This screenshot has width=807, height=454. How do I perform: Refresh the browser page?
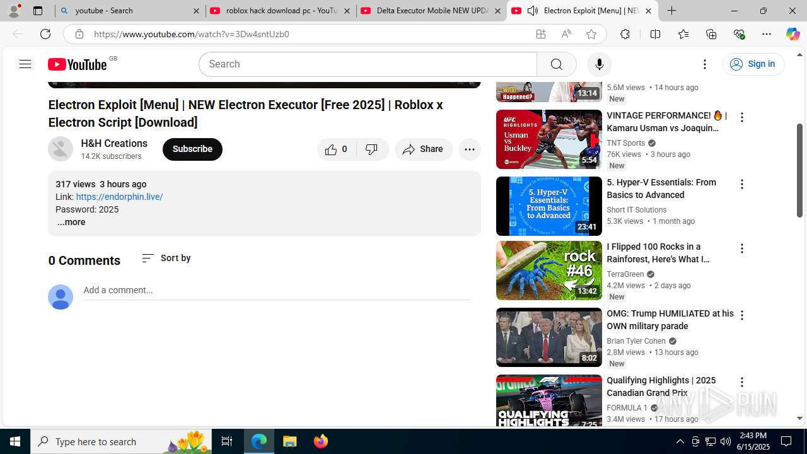(45, 34)
